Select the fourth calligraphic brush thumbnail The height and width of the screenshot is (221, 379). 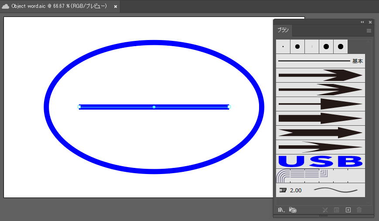click(326, 47)
